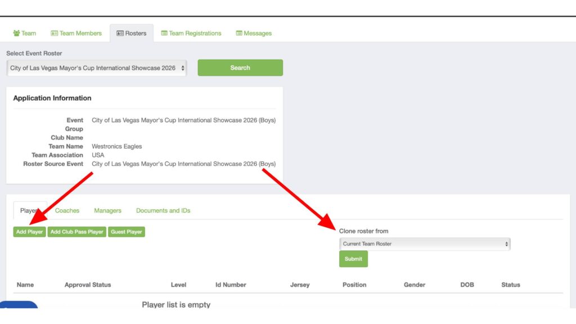Click the Team Registrations tab icon
The height and width of the screenshot is (324, 576).
164,33
